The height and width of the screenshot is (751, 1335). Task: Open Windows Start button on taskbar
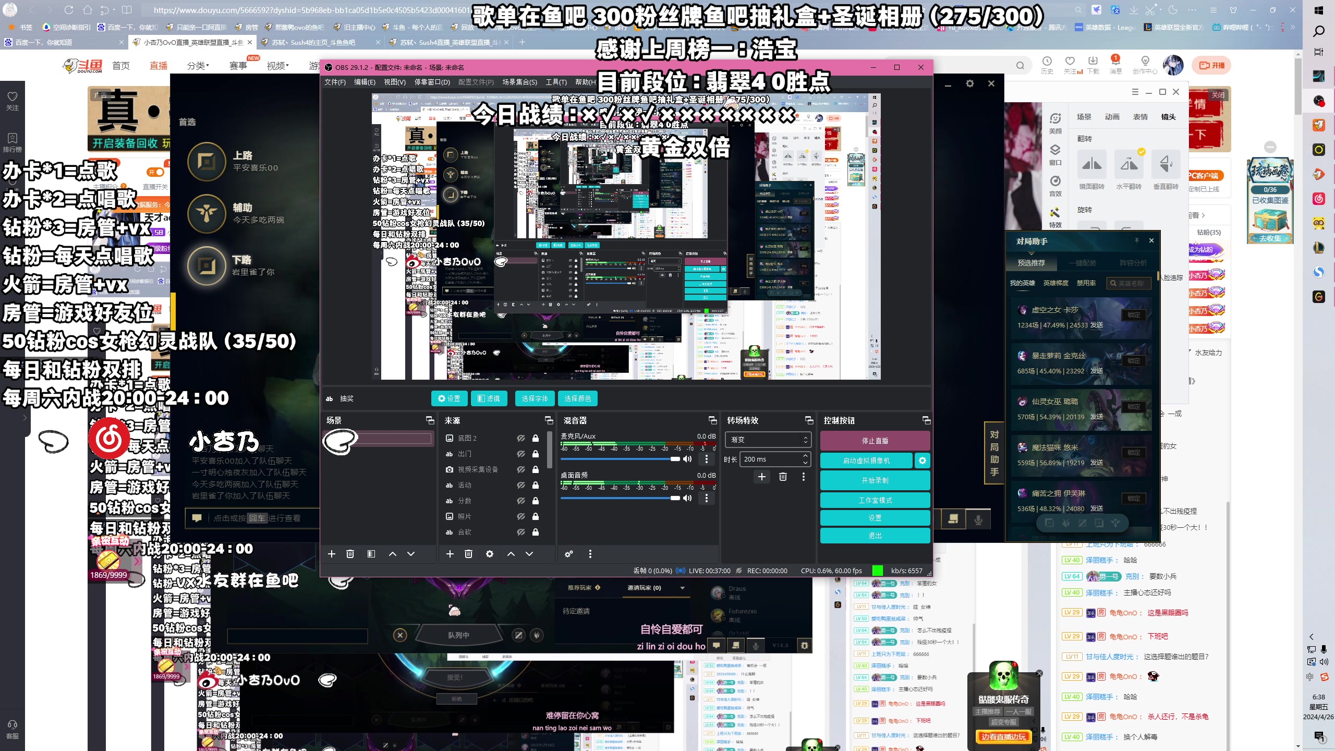[x=1319, y=10]
